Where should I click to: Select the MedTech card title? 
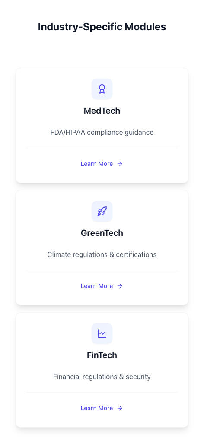[x=102, y=111]
